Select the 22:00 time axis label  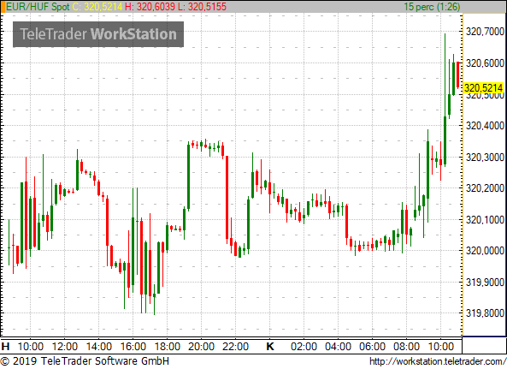click(235, 347)
